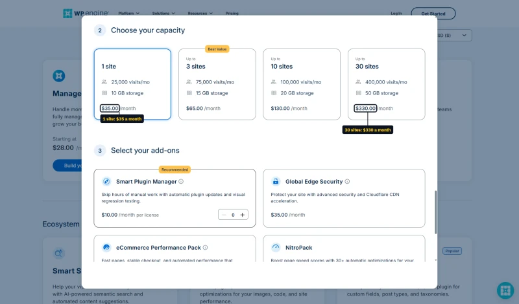Select the NitroPack add-on card
The image size is (519, 304).
pos(344,248)
